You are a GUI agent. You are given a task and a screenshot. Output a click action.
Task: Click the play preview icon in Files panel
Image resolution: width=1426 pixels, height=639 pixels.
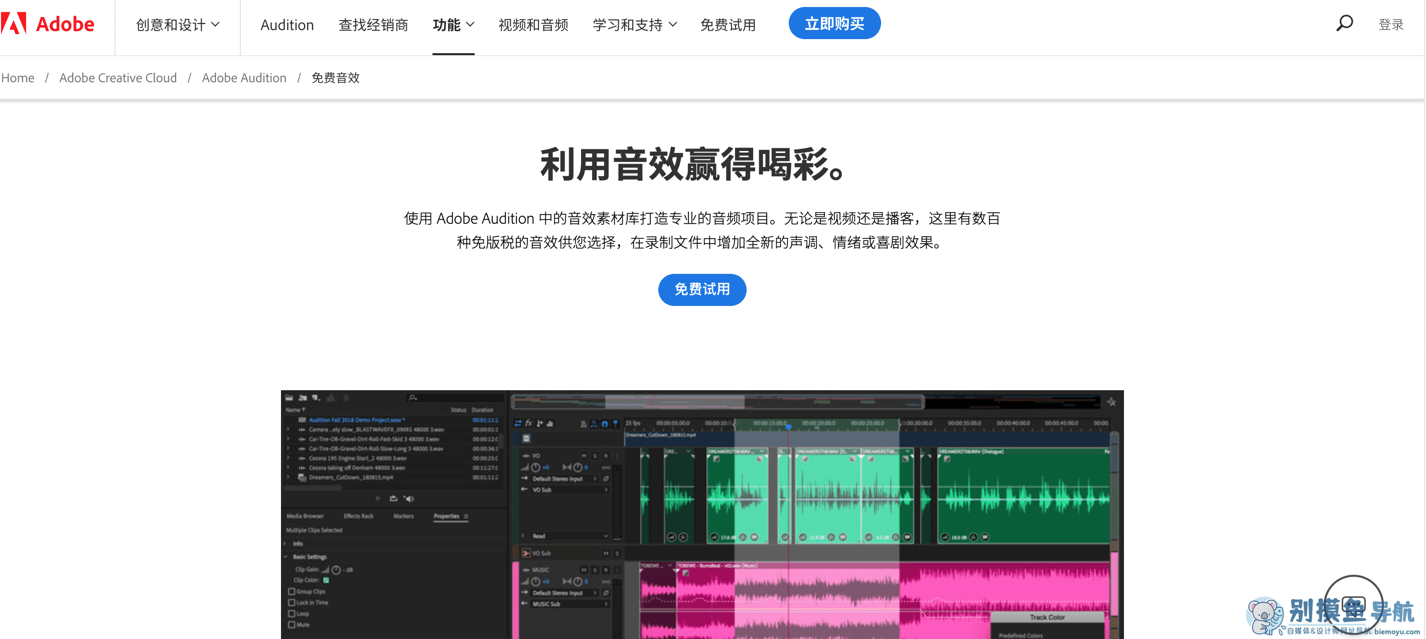tap(378, 499)
